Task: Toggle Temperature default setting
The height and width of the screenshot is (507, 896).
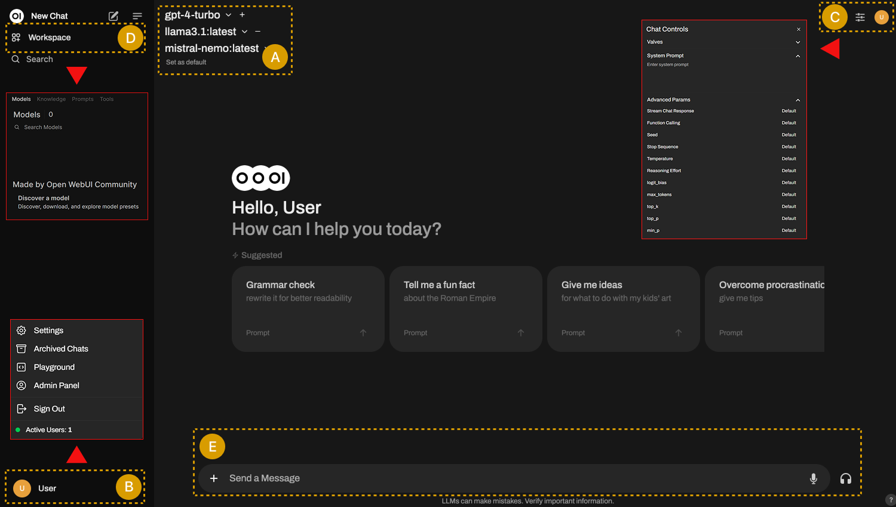Action: click(x=788, y=159)
